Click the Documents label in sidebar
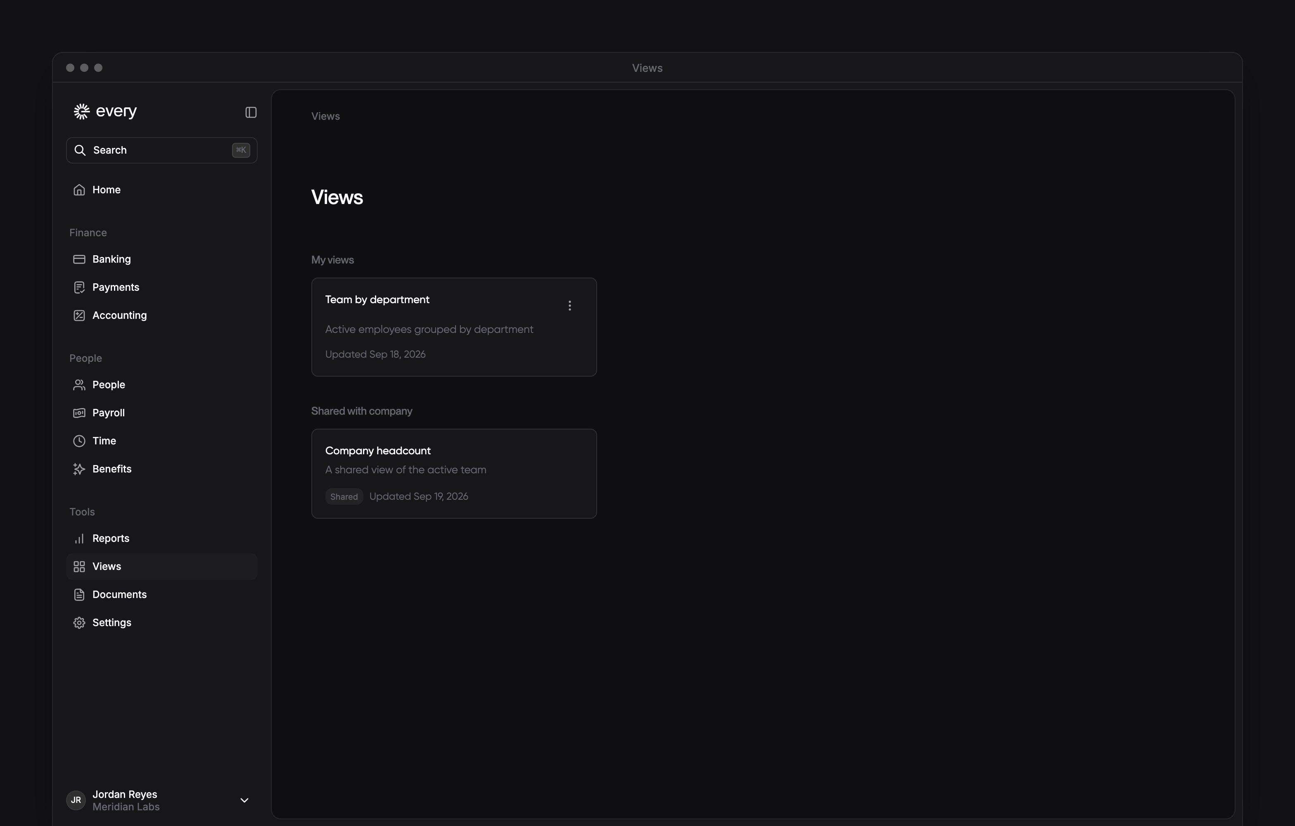The width and height of the screenshot is (1295, 826). tap(119, 594)
